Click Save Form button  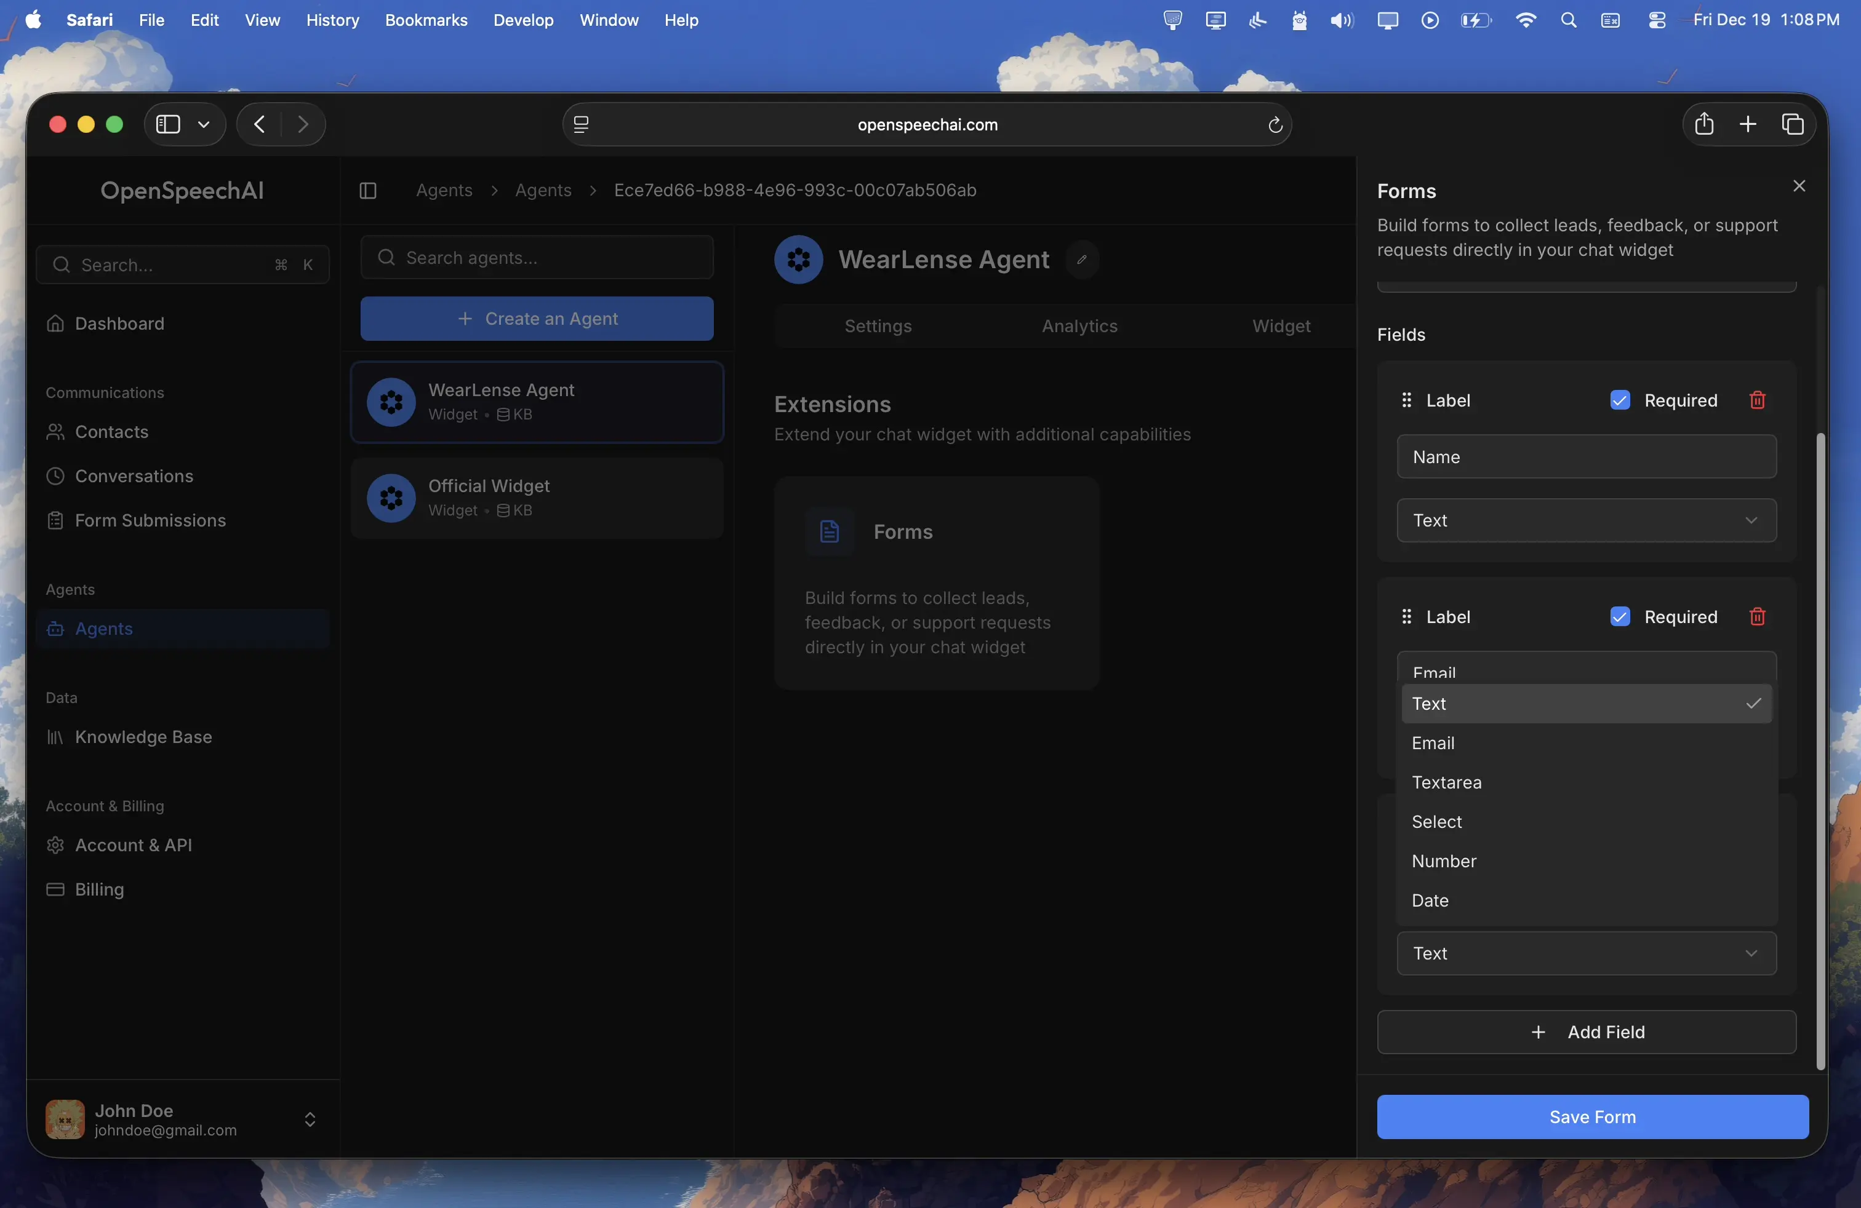click(1593, 1118)
